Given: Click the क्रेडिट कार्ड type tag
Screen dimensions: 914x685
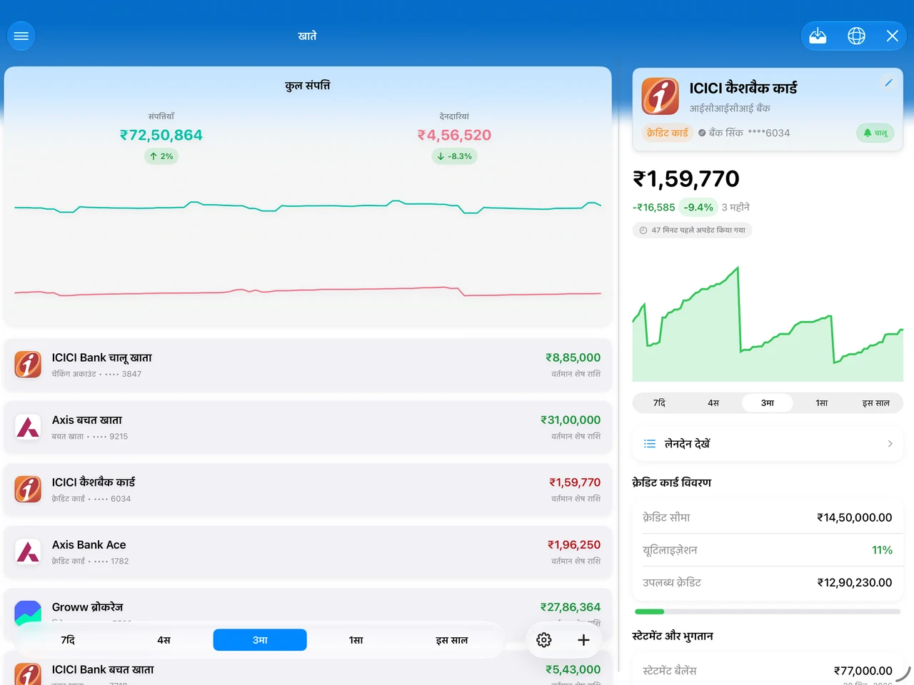Looking at the screenshot, I should pos(667,133).
